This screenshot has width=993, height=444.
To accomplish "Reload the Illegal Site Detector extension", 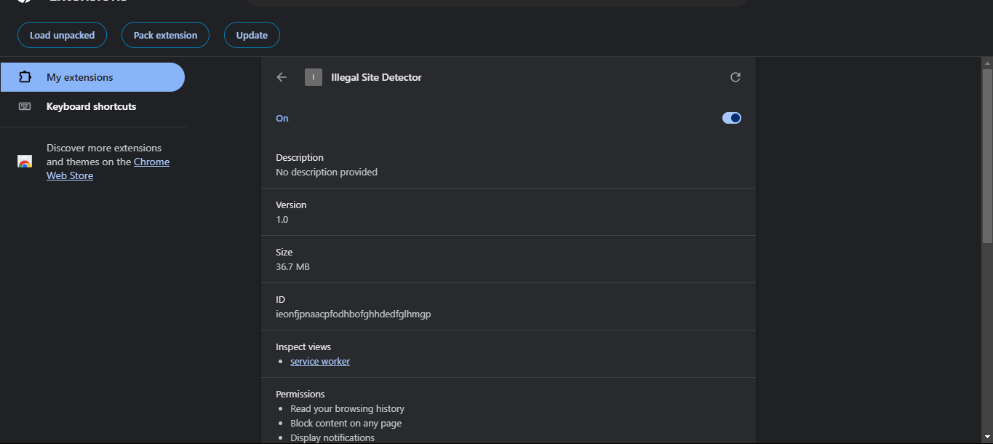I will coord(735,77).
